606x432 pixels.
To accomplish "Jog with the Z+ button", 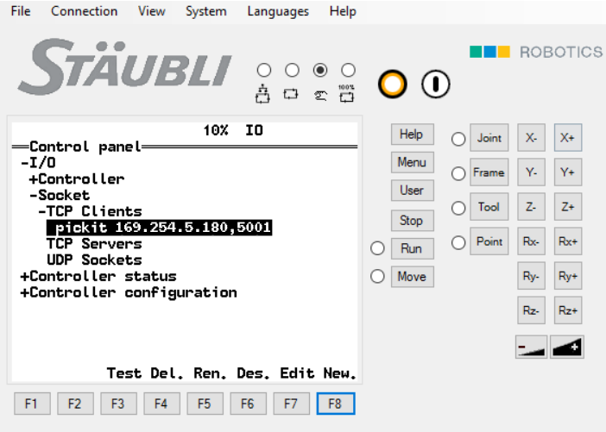I will coord(568,207).
